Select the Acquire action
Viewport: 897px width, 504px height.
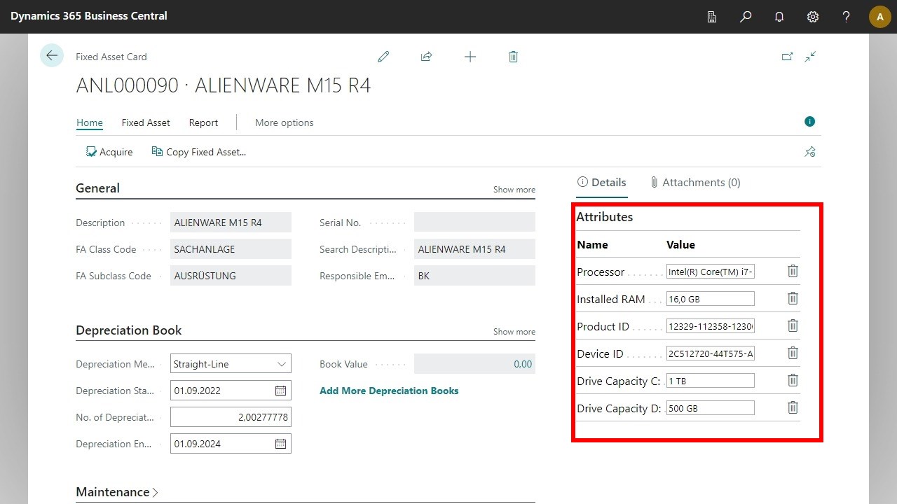pos(109,152)
